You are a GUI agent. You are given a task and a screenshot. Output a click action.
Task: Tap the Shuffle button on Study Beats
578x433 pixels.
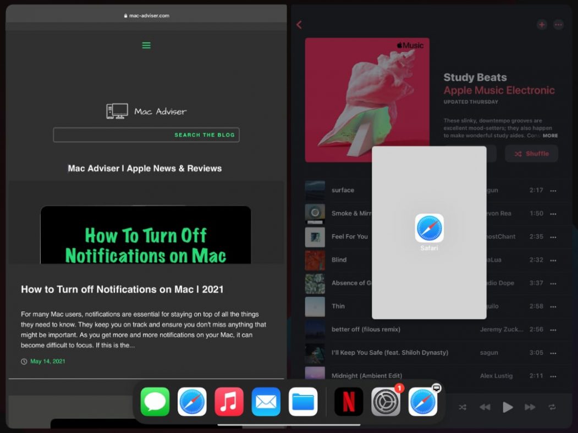point(531,153)
